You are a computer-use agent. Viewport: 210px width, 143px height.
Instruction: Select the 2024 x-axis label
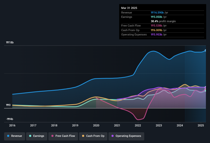click(x=180, y=125)
